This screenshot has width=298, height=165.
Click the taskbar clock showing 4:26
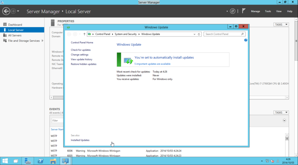coord(288,161)
